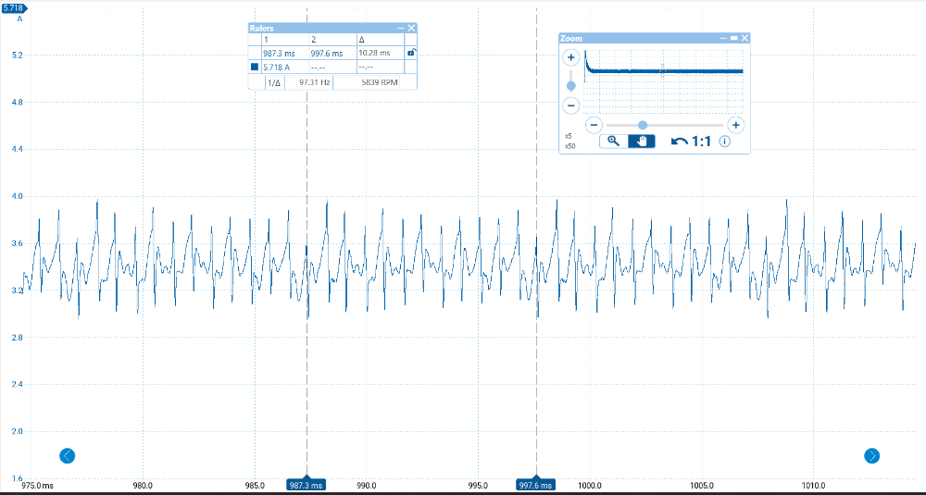Click the horizontal zoom in plus button
The width and height of the screenshot is (926, 495).
[x=735, y=125]
